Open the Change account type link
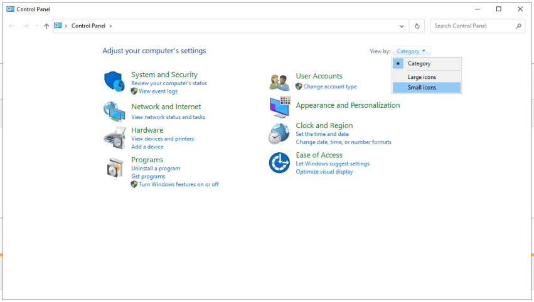Screen dimensions: 534x302 329,86
